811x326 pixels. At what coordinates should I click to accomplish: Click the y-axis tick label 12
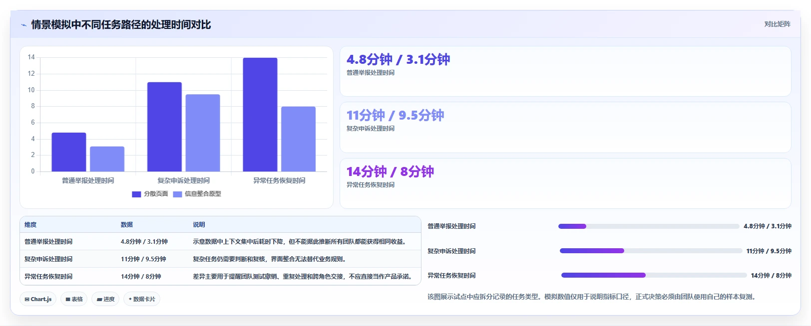click(31, 74)
